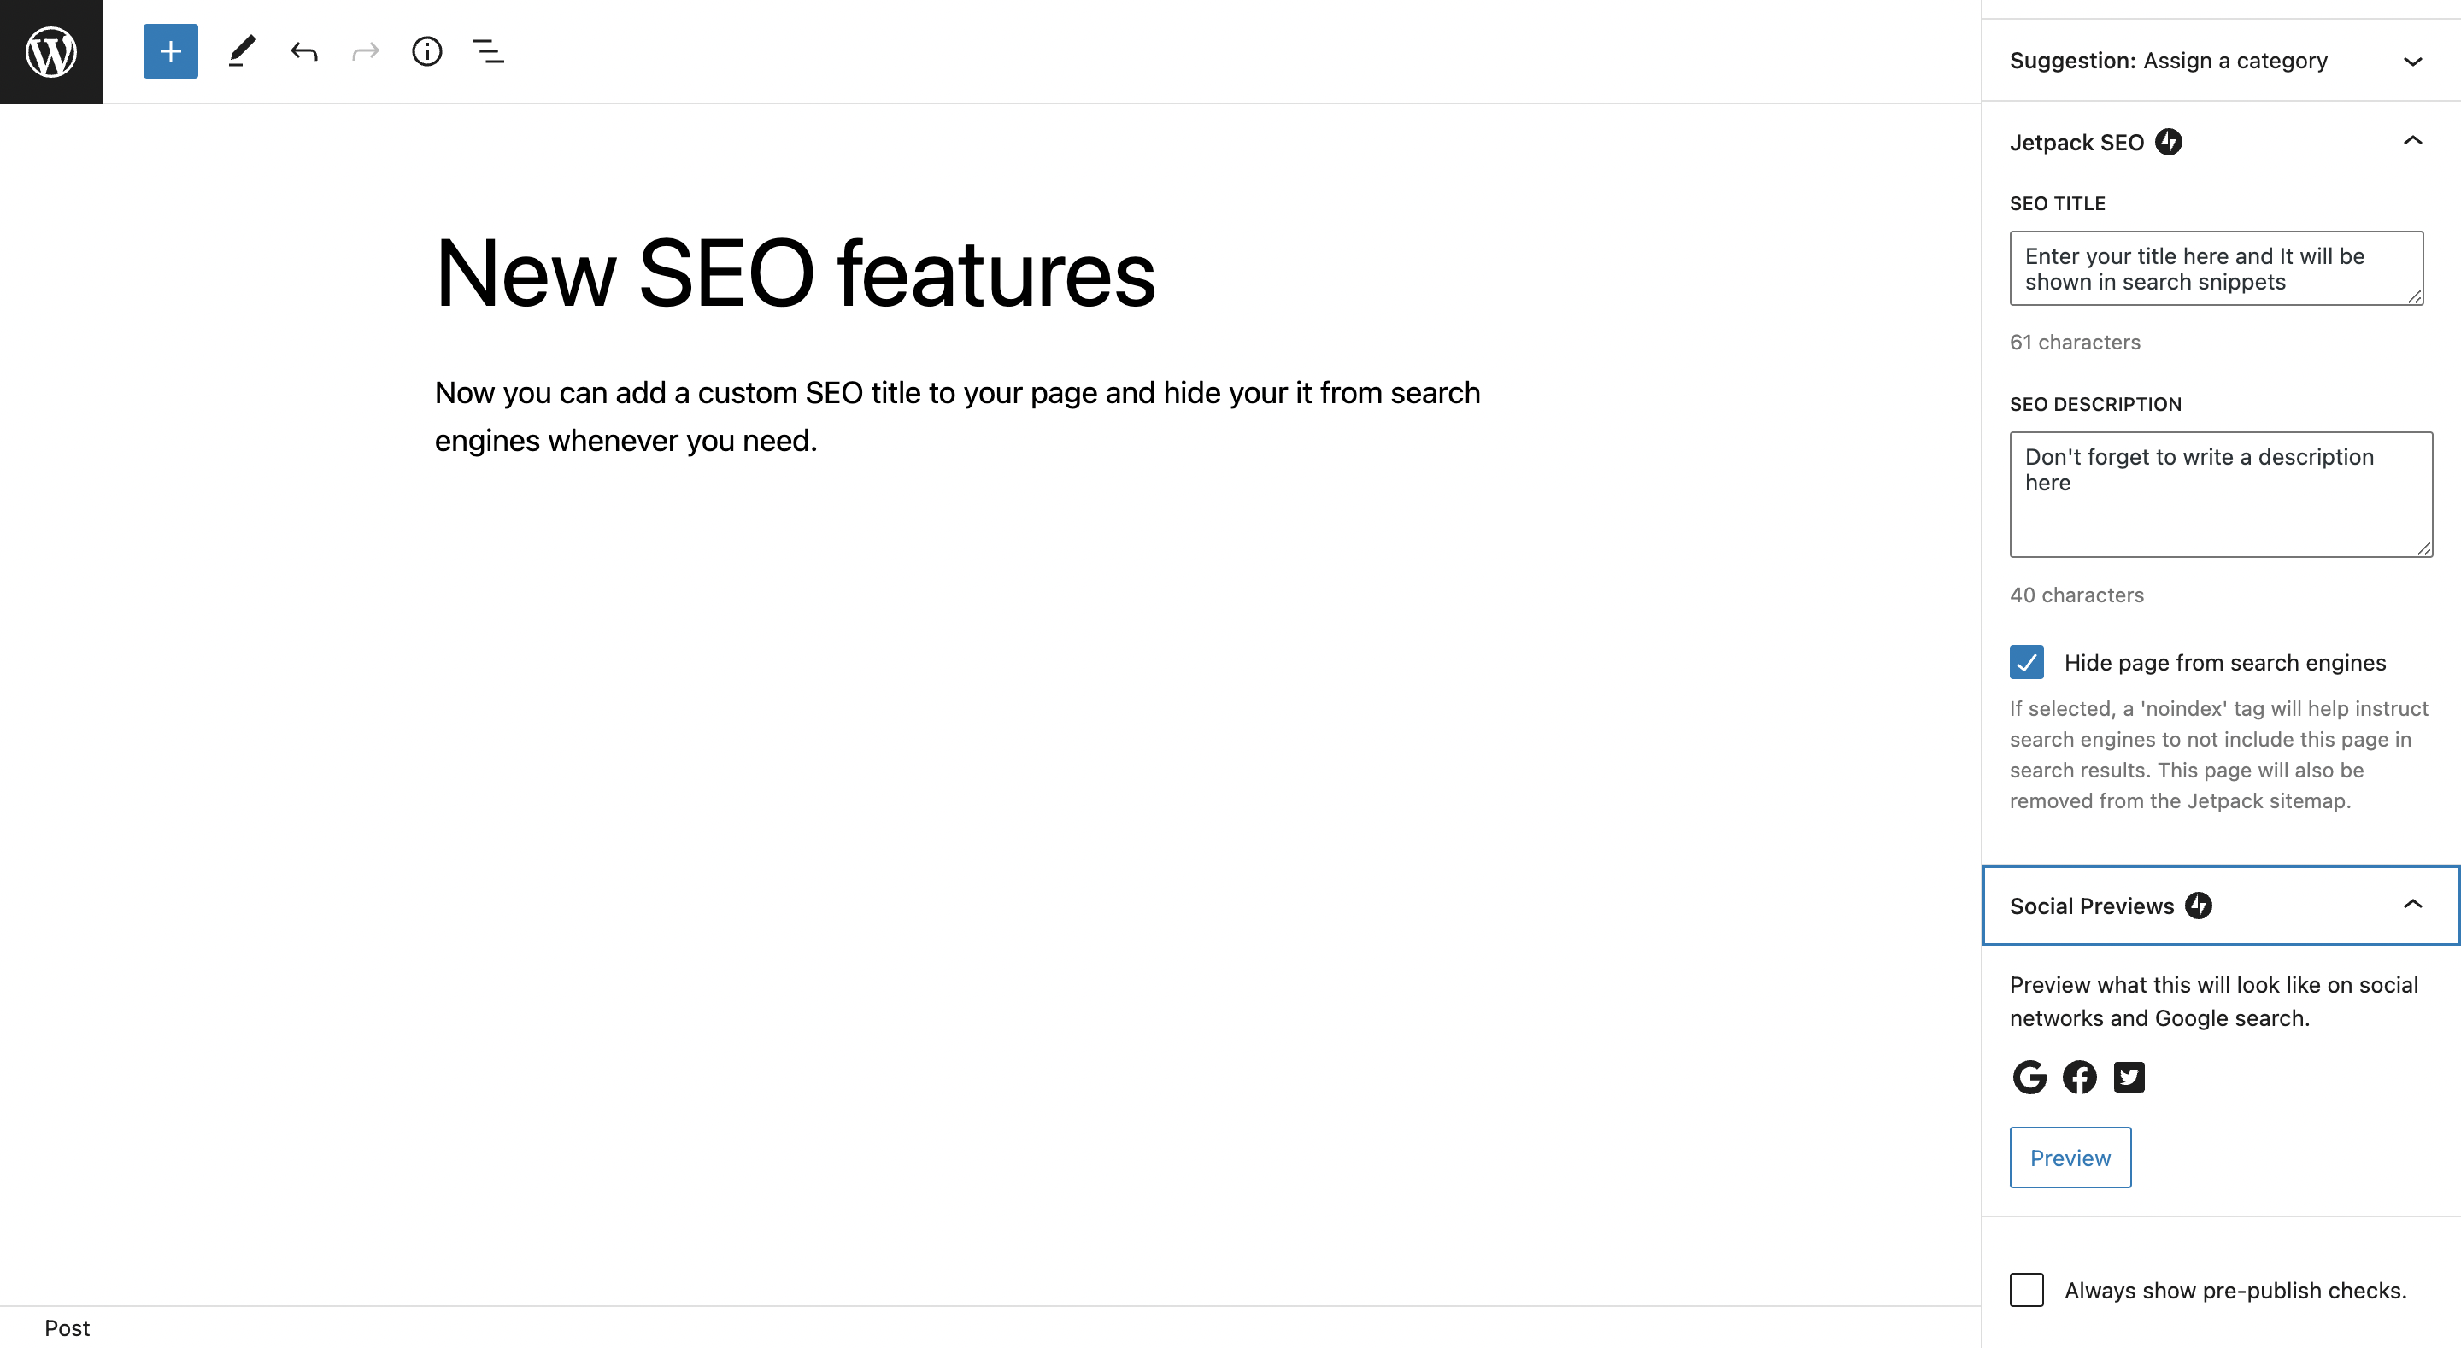
Task: Select the Google preview icon
Action: [x=2029, y=1076]
